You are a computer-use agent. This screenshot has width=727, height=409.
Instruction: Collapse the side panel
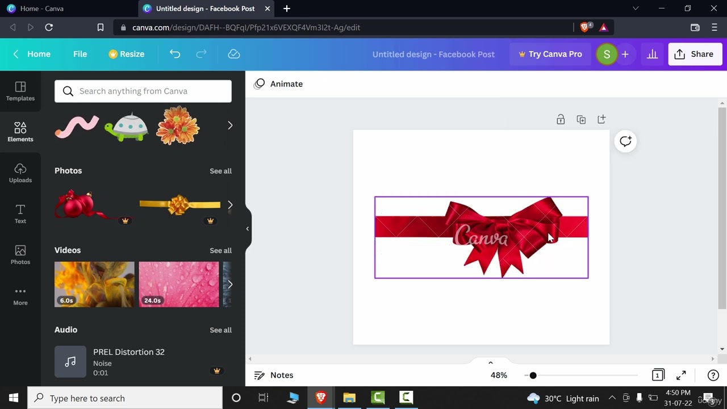pos(248,228)
